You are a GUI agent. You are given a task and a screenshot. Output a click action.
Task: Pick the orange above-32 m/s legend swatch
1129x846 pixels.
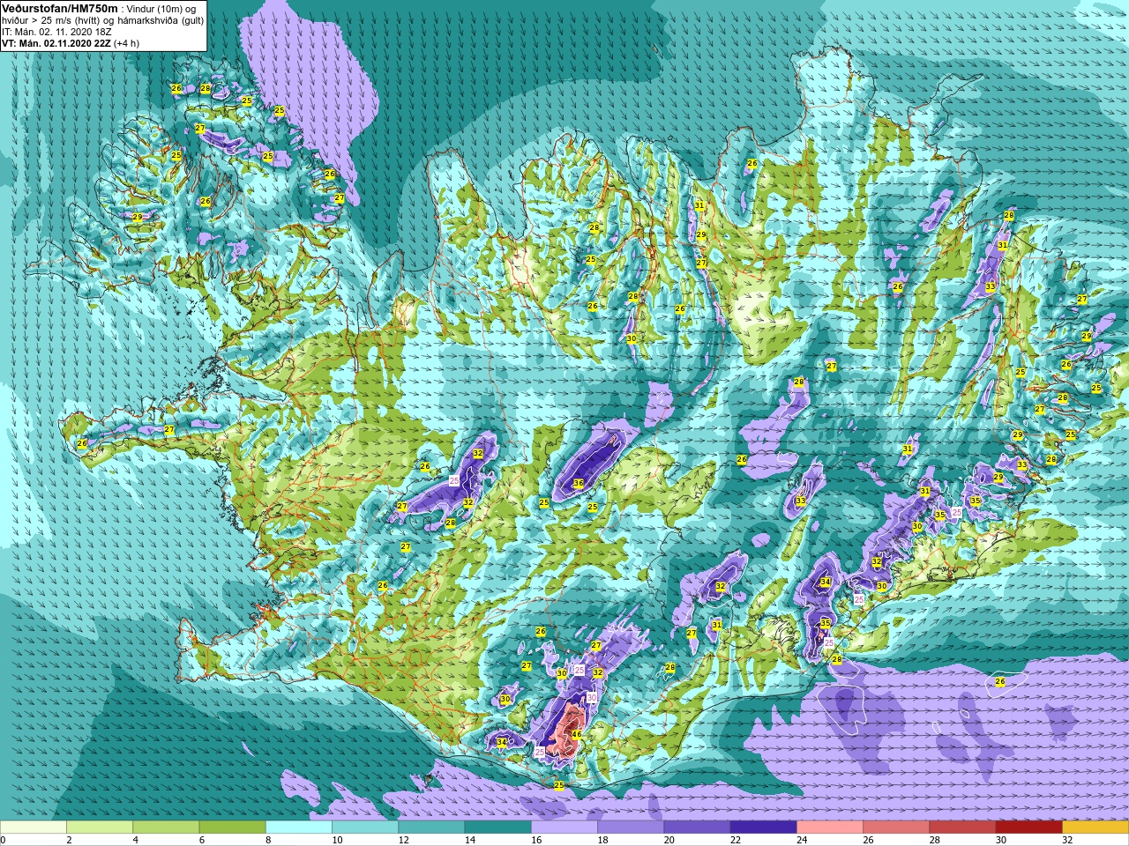point(1095,827)
